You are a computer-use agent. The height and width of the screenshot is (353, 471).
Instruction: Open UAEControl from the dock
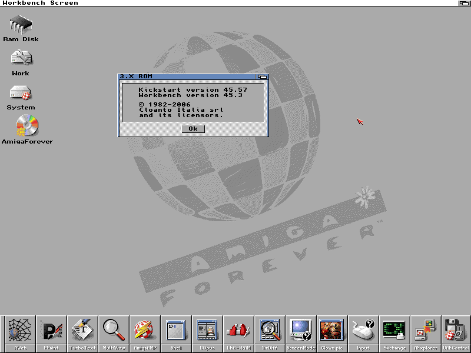pyautogui.click(x=456, y=331)
